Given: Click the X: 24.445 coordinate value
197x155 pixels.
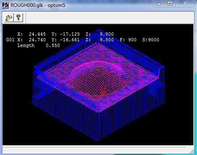Looking at the screenshot, I should pyautogui.click(x=32, y=34).
